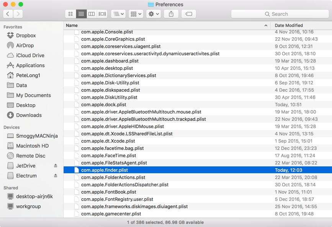Image resolution: width=332 pixels, height=227 pixels.
Task: Select com.apple.FolderActions.plist
Action: [198, 177]
